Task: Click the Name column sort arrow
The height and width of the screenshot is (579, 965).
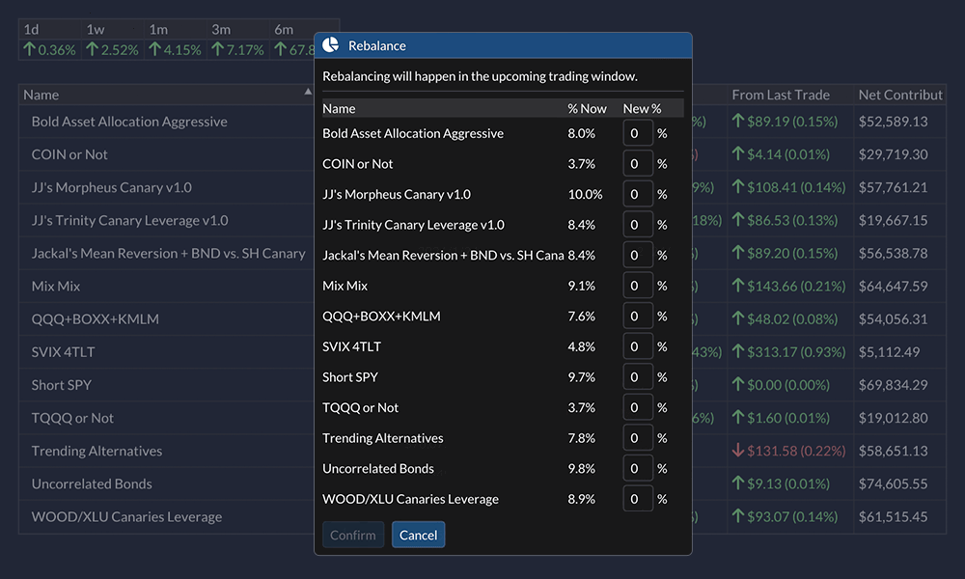Action: 308,92
